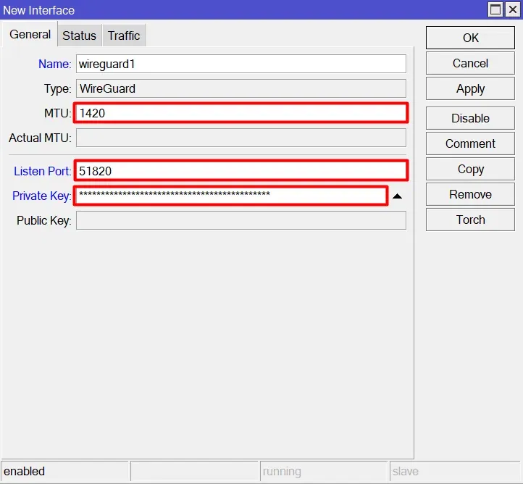Maximize the New Interface window
Image resolution: width=523 pixels, height=484 pixels.
click(495, 9)
